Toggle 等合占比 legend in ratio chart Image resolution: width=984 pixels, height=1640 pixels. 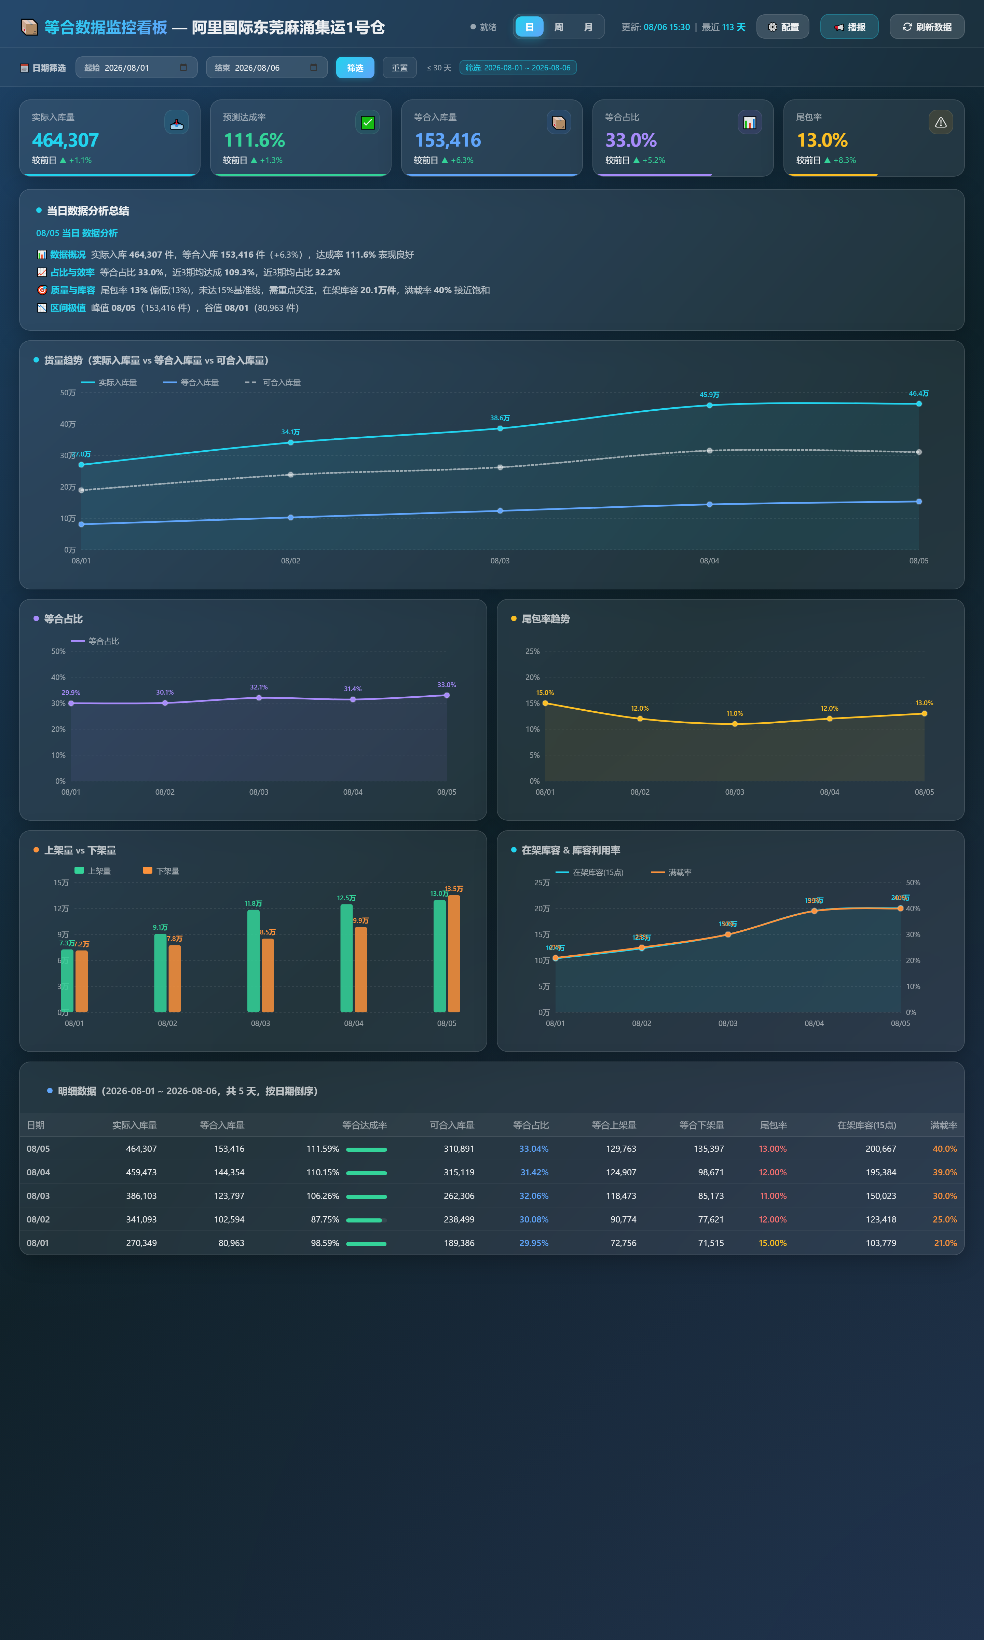95,641
